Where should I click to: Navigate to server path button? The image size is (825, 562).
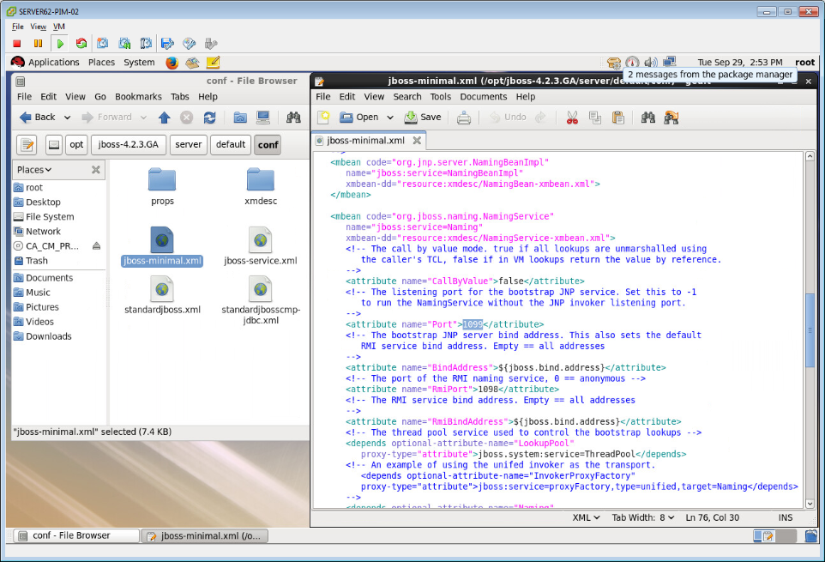189,145
